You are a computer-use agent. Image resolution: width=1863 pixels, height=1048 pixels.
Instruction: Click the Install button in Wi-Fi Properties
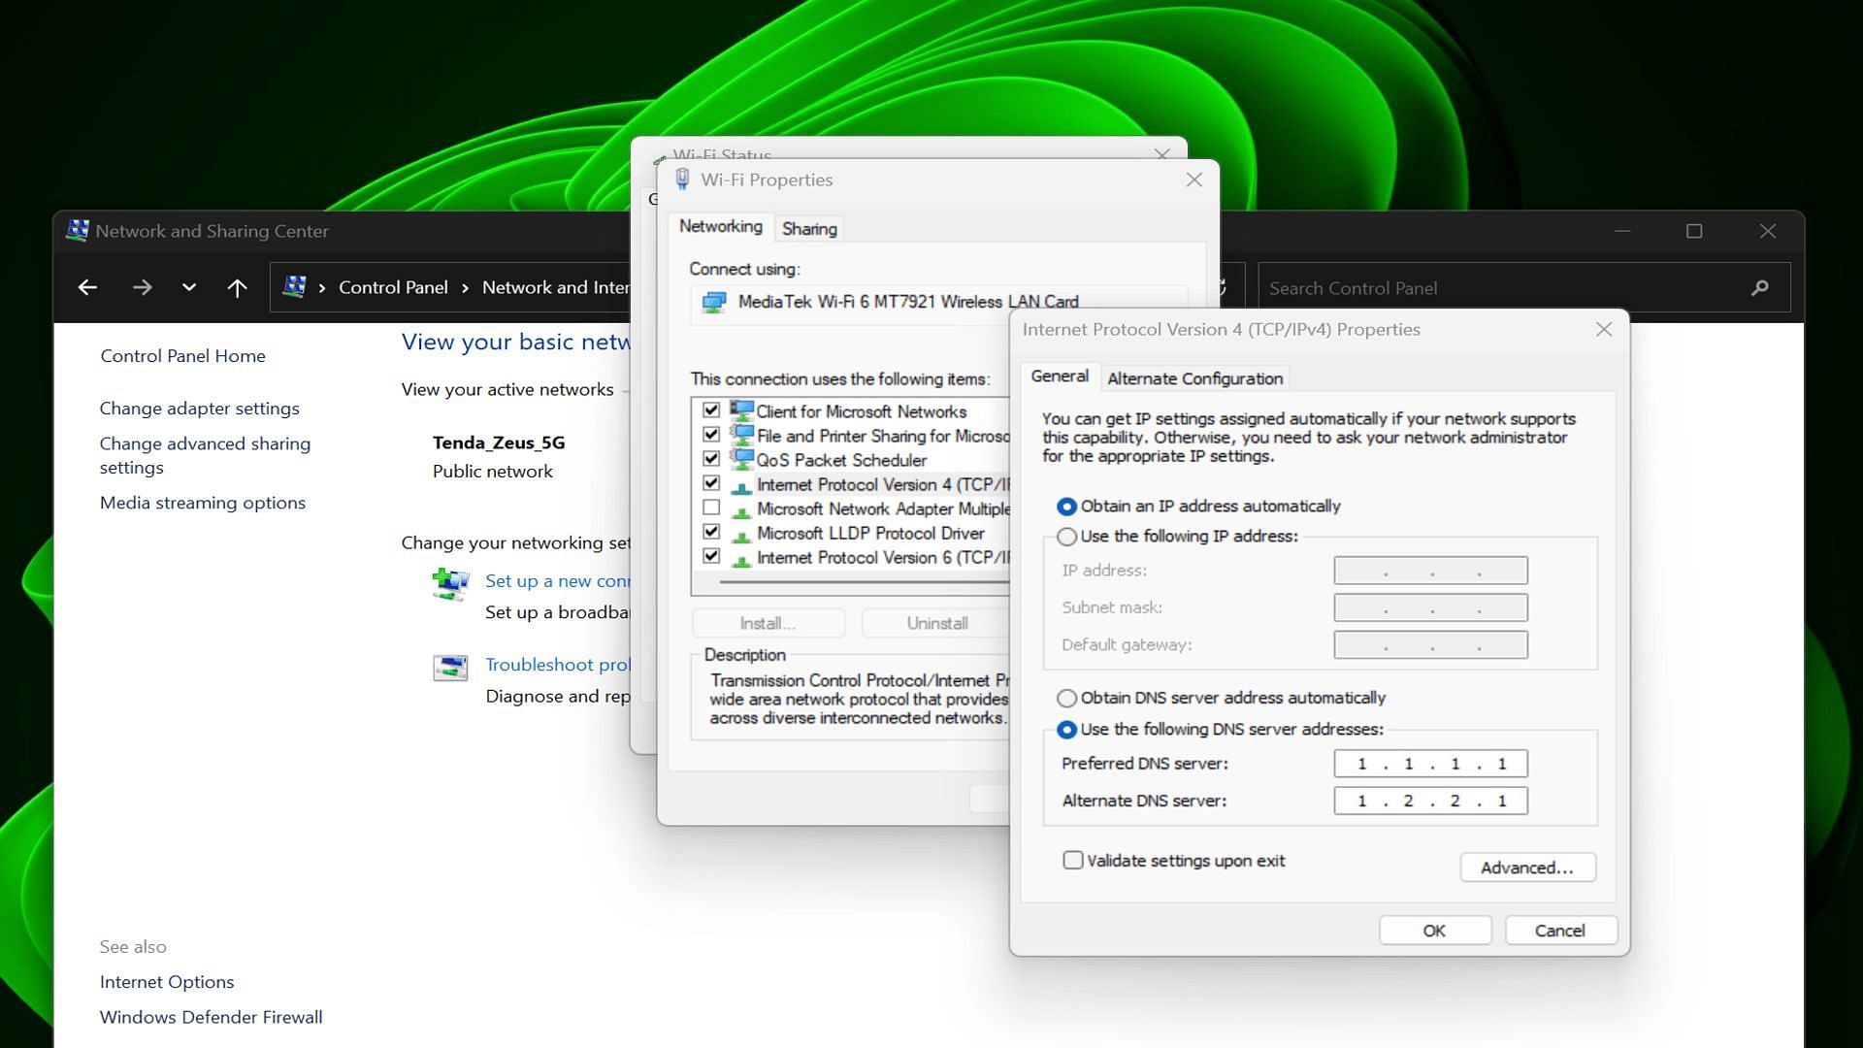click(x=768, y=623)
